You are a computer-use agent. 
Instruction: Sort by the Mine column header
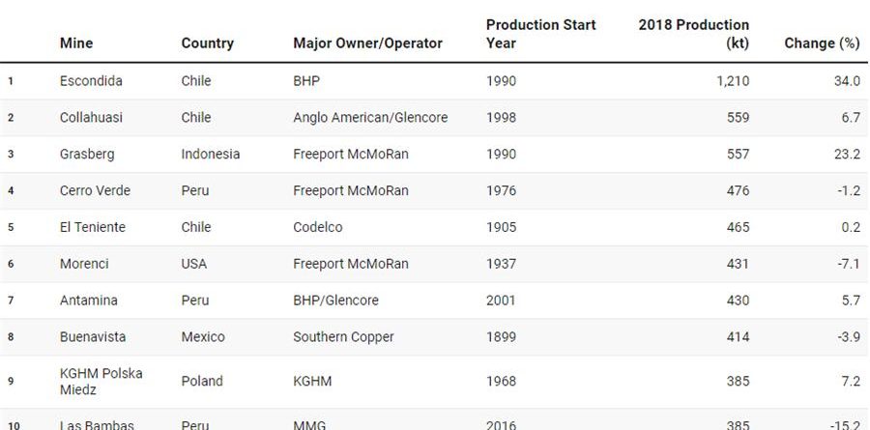tap(76, 43)
